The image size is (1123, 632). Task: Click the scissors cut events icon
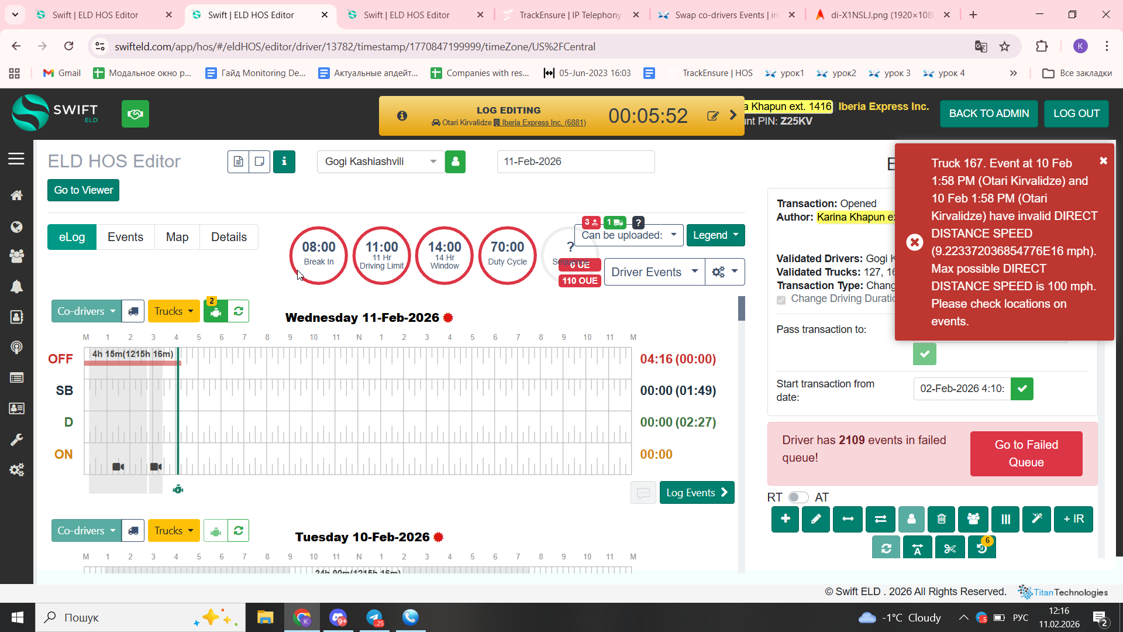tap(949, 548)
